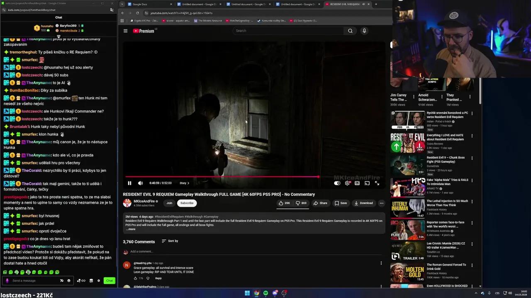Open The Roman General Forced To Drink Gold link
The width and height of the screenshot is (531, 298).
[446, 267]
